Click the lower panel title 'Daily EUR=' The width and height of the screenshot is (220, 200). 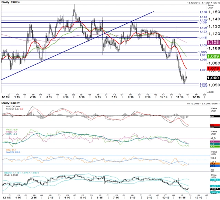[x=11, y=103]
